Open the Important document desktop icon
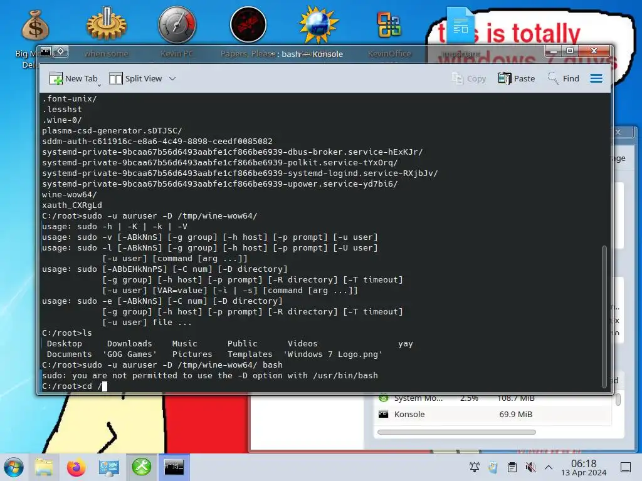642x481 pixels. point(460,25)
